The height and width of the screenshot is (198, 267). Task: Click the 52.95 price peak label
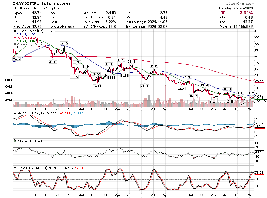click(64, 43)
